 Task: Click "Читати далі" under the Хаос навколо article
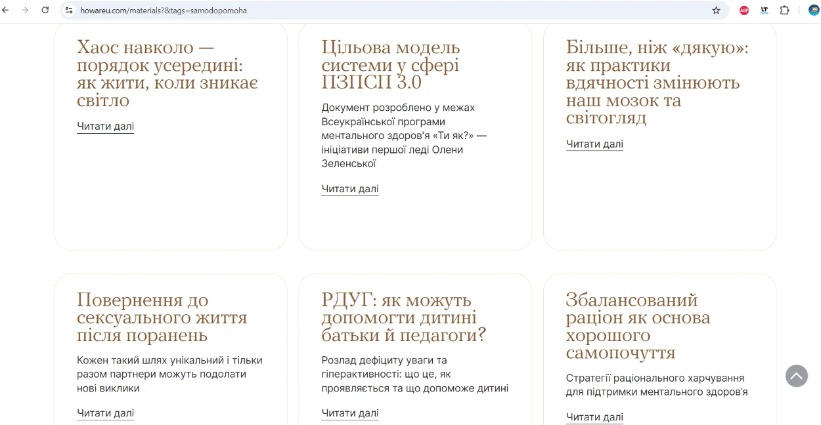pos(105,127)
